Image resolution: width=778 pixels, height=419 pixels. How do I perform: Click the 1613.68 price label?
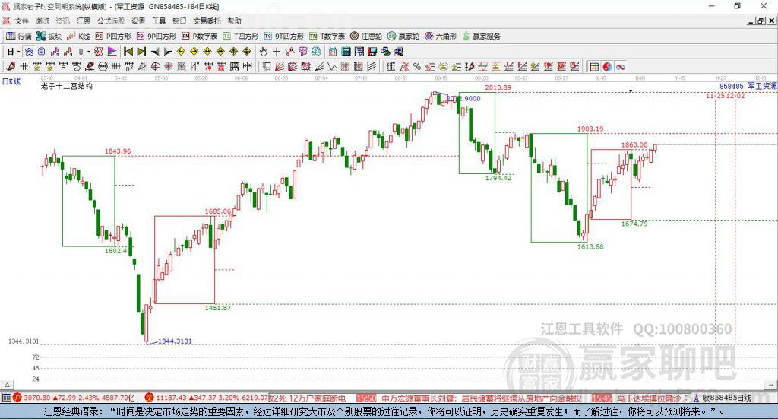[590, 246]
